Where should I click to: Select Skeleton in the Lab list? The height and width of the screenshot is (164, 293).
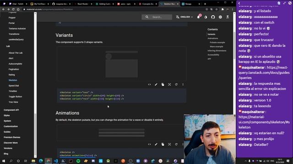tap(13, 80)
